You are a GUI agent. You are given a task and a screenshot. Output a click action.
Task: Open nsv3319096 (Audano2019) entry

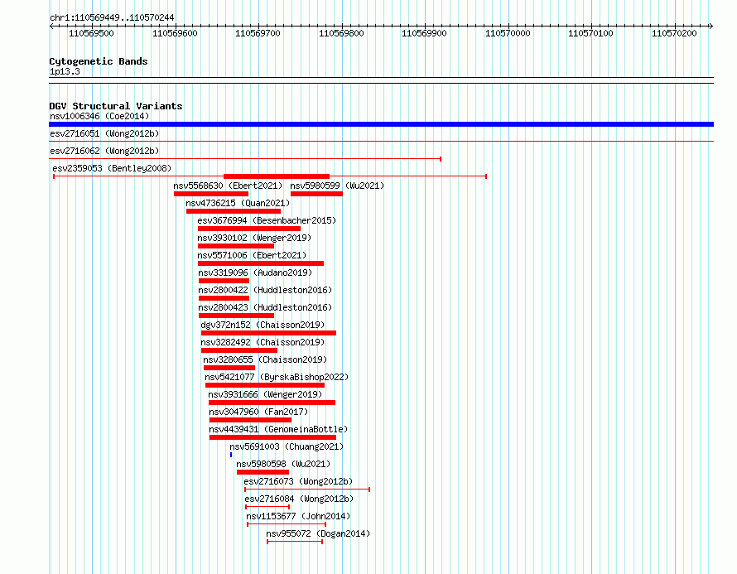click(x=255, y=273)
